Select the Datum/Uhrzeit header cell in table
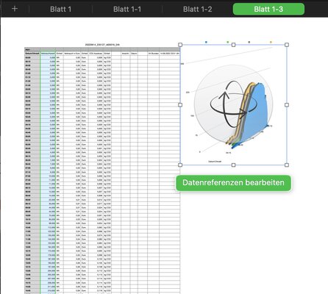The image size is (328, 294). coord(32,53)
